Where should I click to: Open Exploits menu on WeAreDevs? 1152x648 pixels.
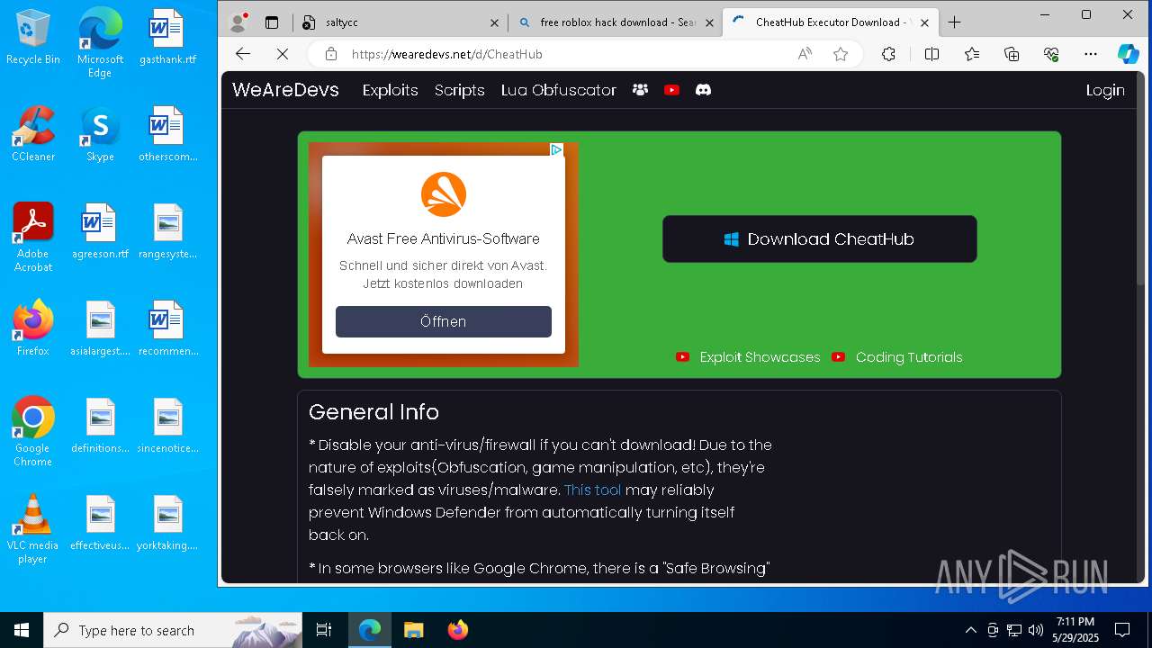[391, 90]
